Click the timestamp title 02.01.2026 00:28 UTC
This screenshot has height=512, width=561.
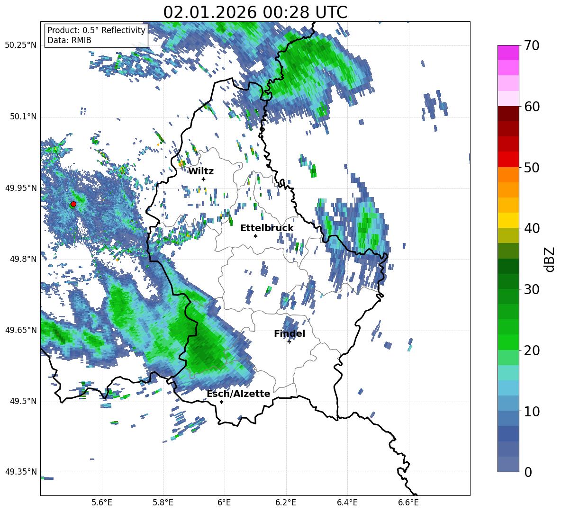(255, 12)
